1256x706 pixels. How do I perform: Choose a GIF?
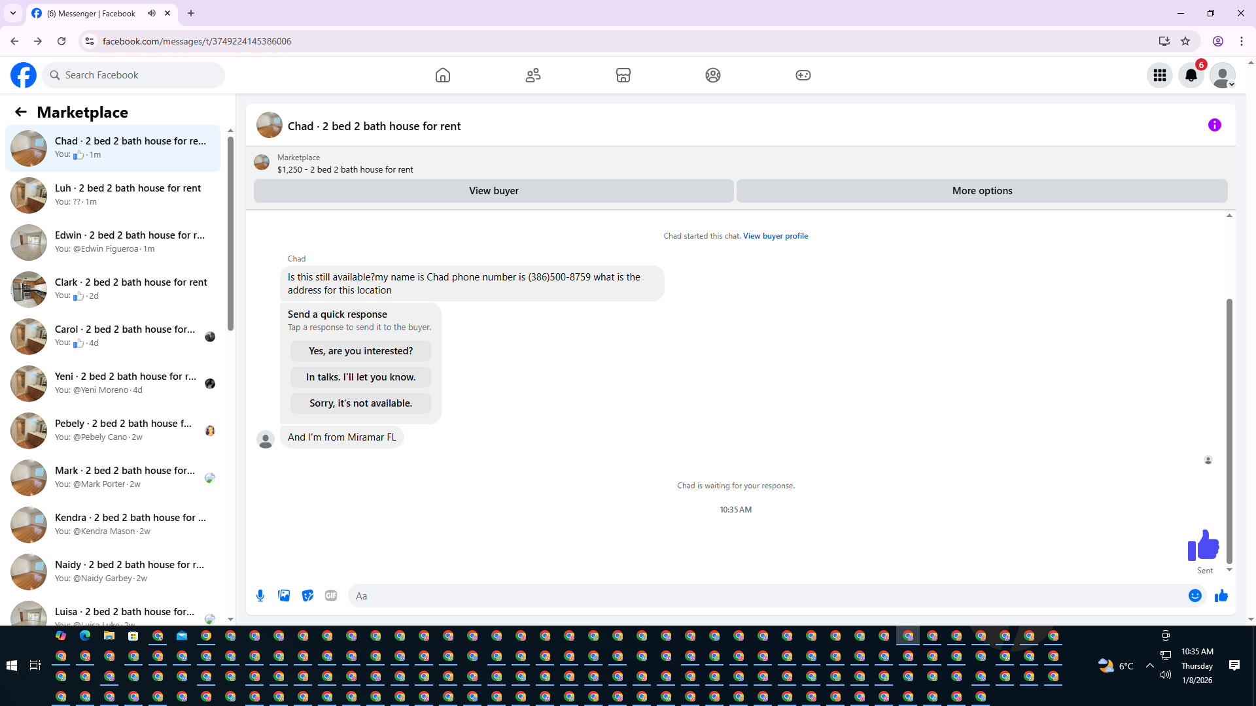331,596
